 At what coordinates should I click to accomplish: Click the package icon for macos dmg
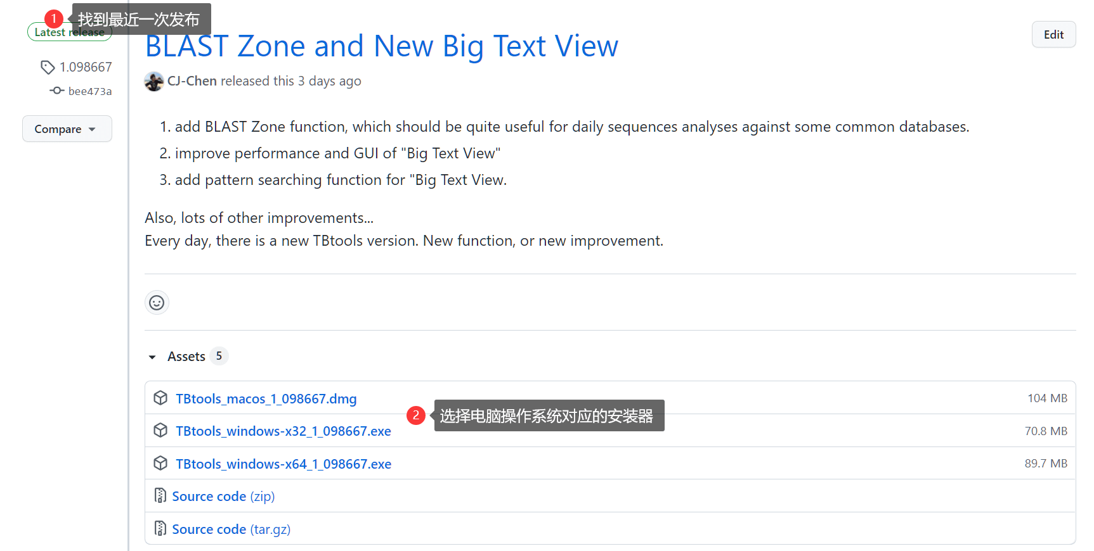[x=160, y=398]
